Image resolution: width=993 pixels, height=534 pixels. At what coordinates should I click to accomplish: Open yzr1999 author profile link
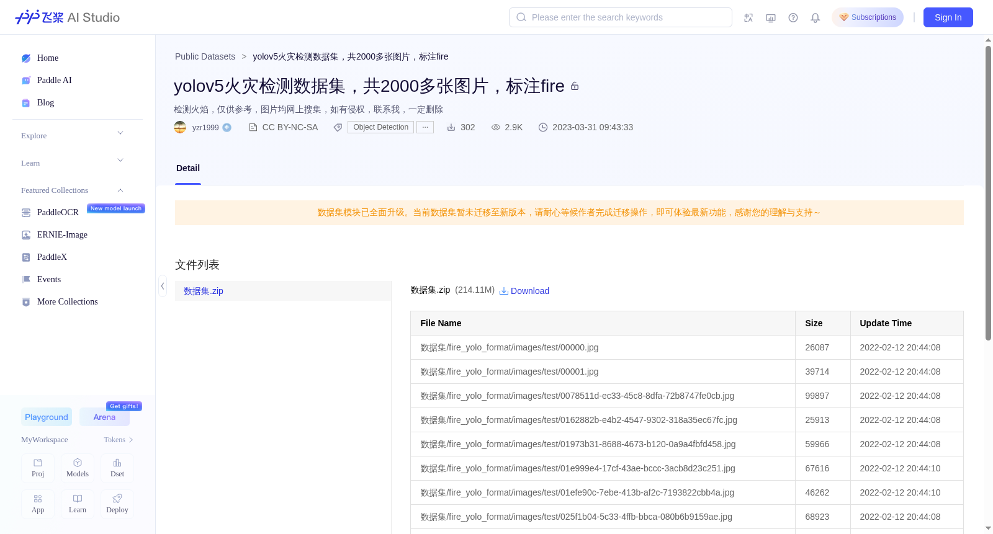pos(205,128)
